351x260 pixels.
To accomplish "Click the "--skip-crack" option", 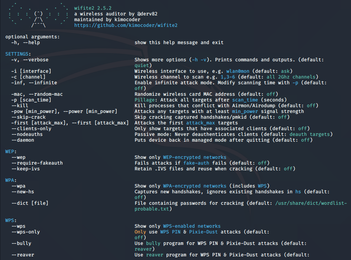I will [x=28, y=117].
